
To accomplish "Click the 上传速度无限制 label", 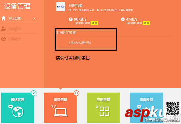I will click(82, 23).
